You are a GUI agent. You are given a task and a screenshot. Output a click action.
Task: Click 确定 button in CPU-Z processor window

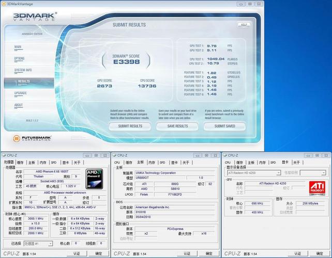tap(99, 253)
